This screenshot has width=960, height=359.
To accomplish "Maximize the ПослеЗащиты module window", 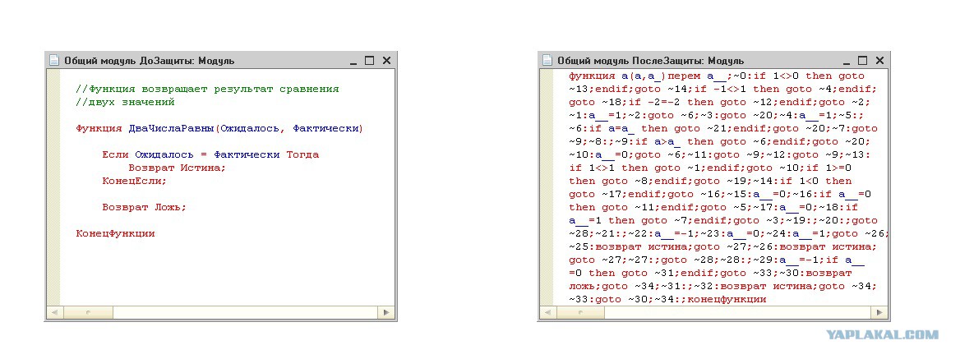I will point(862,61).
